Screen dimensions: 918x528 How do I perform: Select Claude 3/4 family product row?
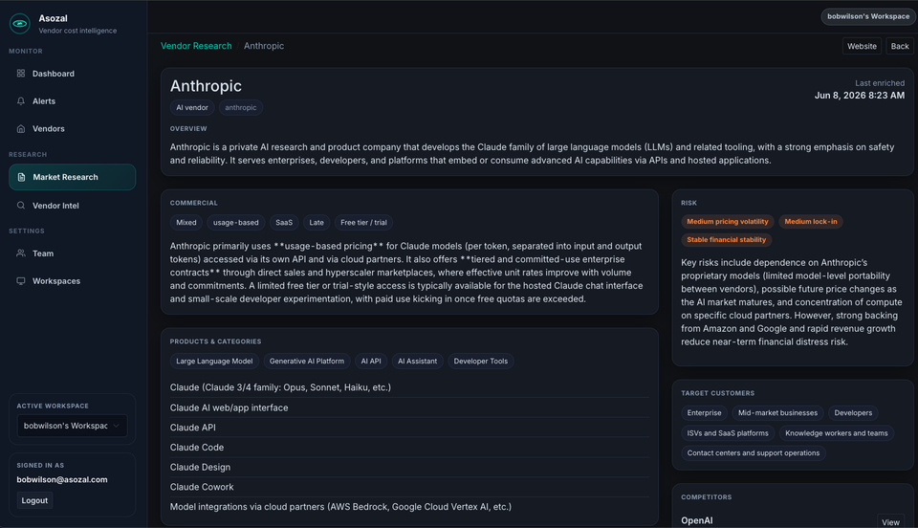(409, 387)
